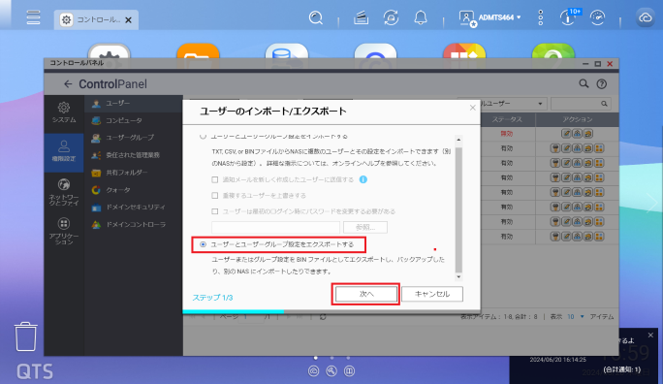The image size is (663, 384).
Task: Click the キャンセル button
Action: coord(432,294)
